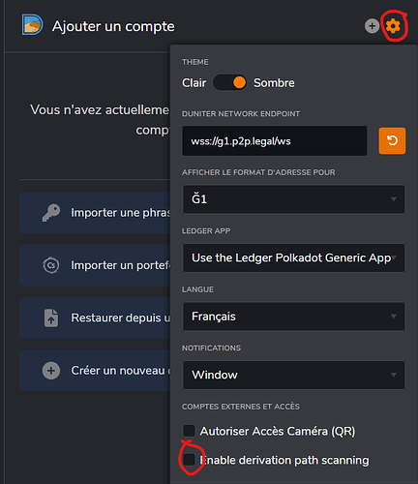Click the wss://g1.p2p.legal/ws endpoint field
Viewport: 418px width, 484px height.
(x=275, y=141)
